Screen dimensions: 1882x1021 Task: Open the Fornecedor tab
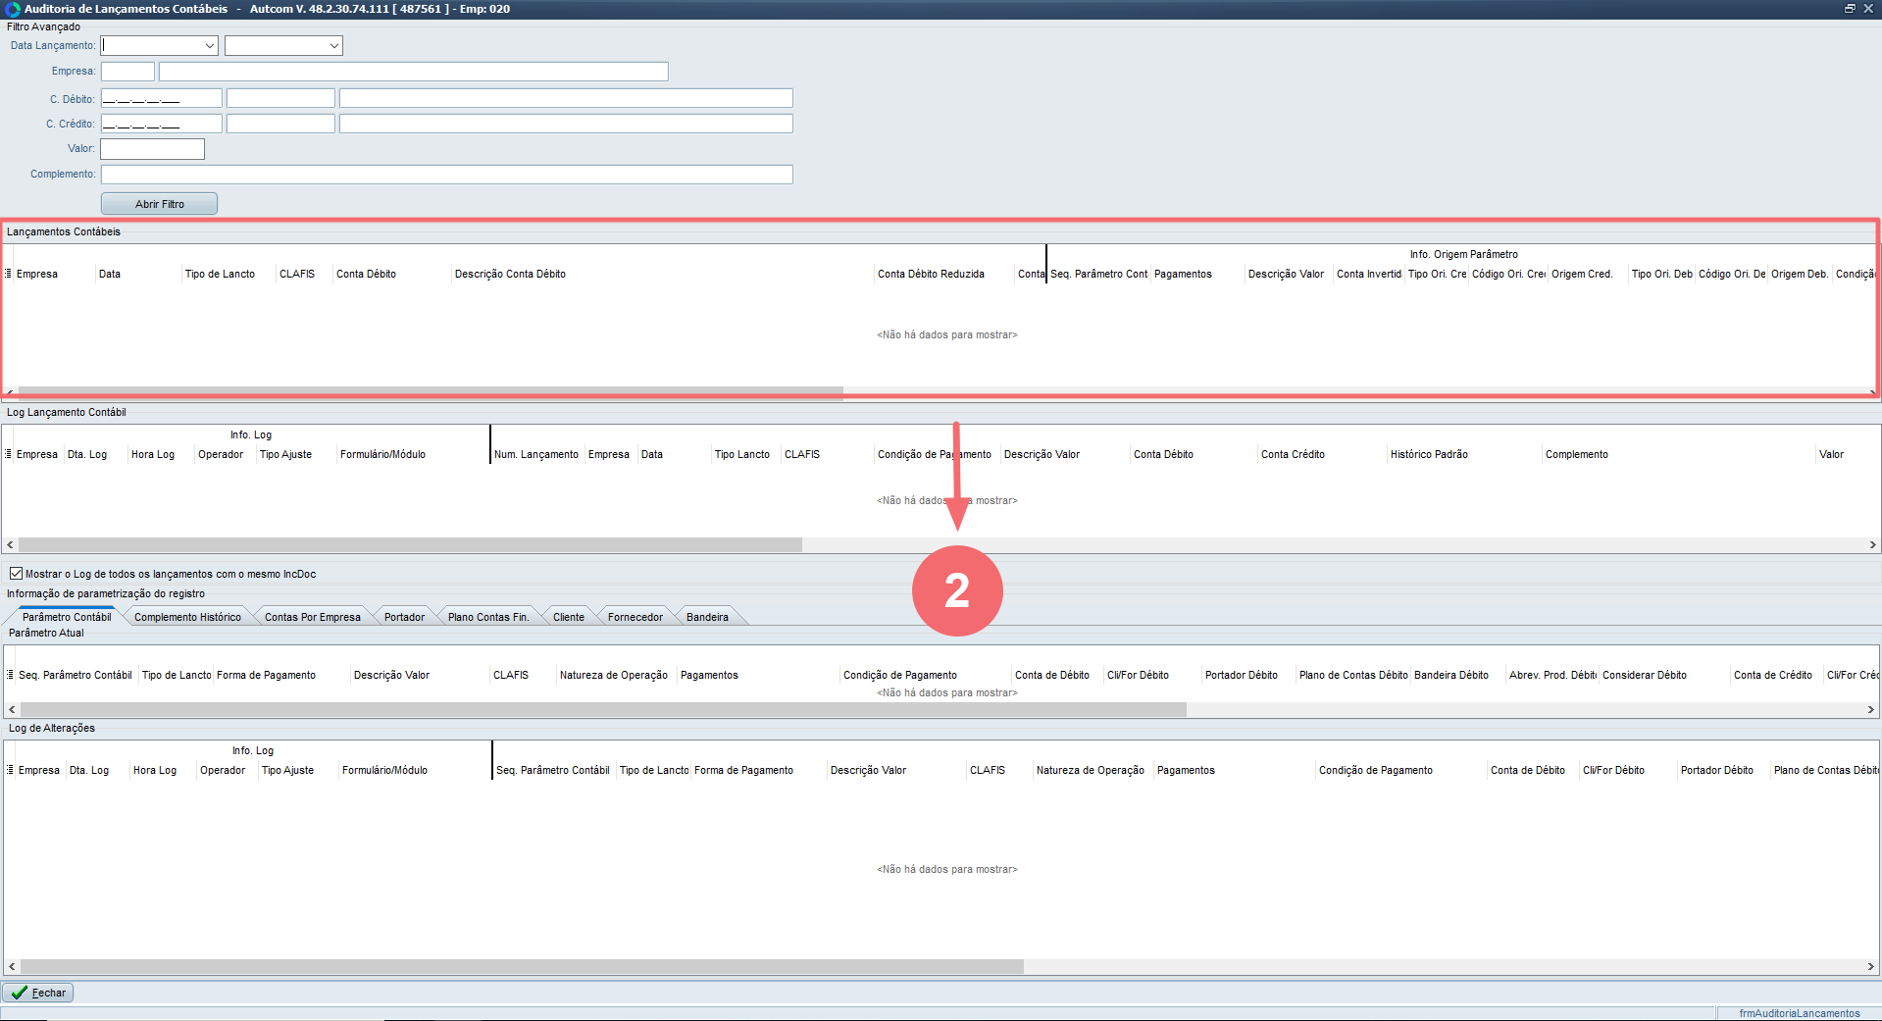coord(636,617)
